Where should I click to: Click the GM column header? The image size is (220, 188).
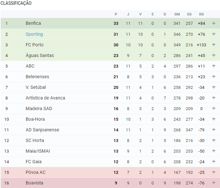click(177, 14)
